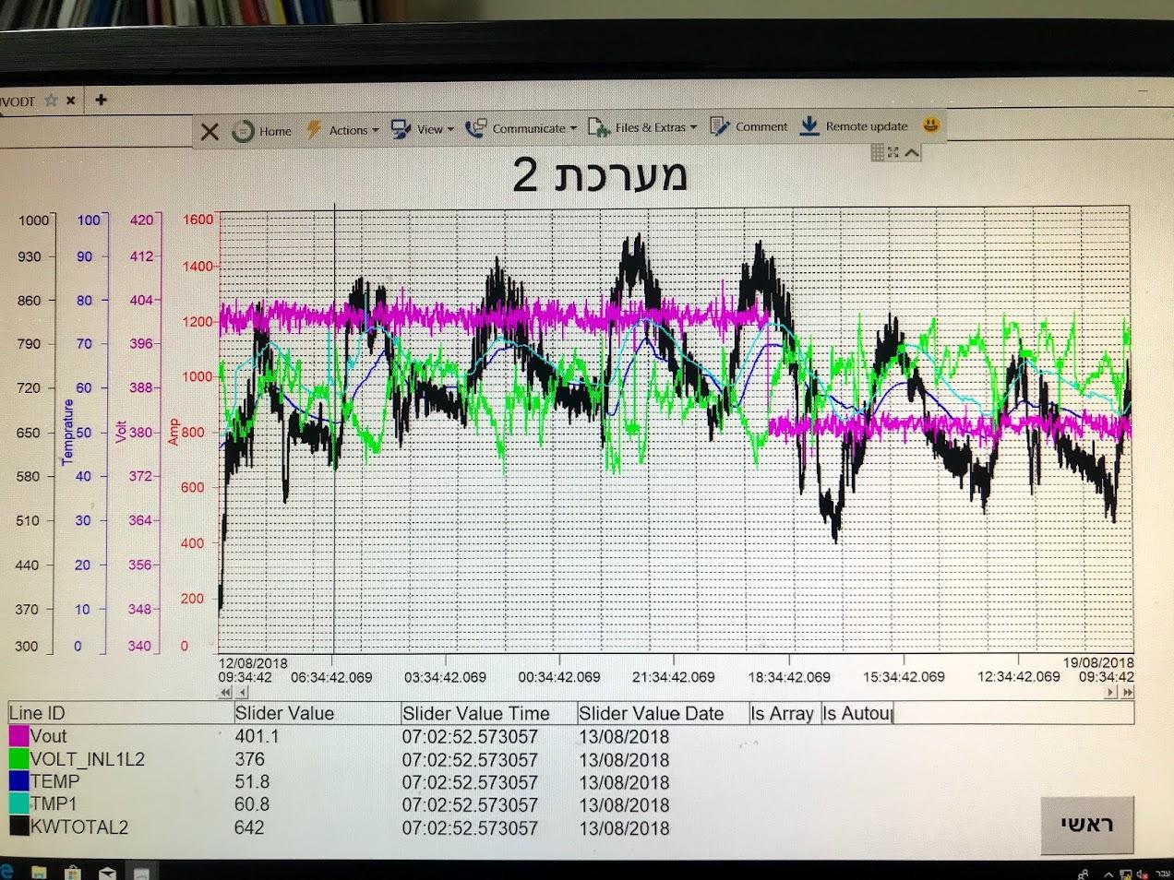Jump to chart end with double-right arrow
This screenshot has height=880, width=1174.
[x=1127, y=692]
